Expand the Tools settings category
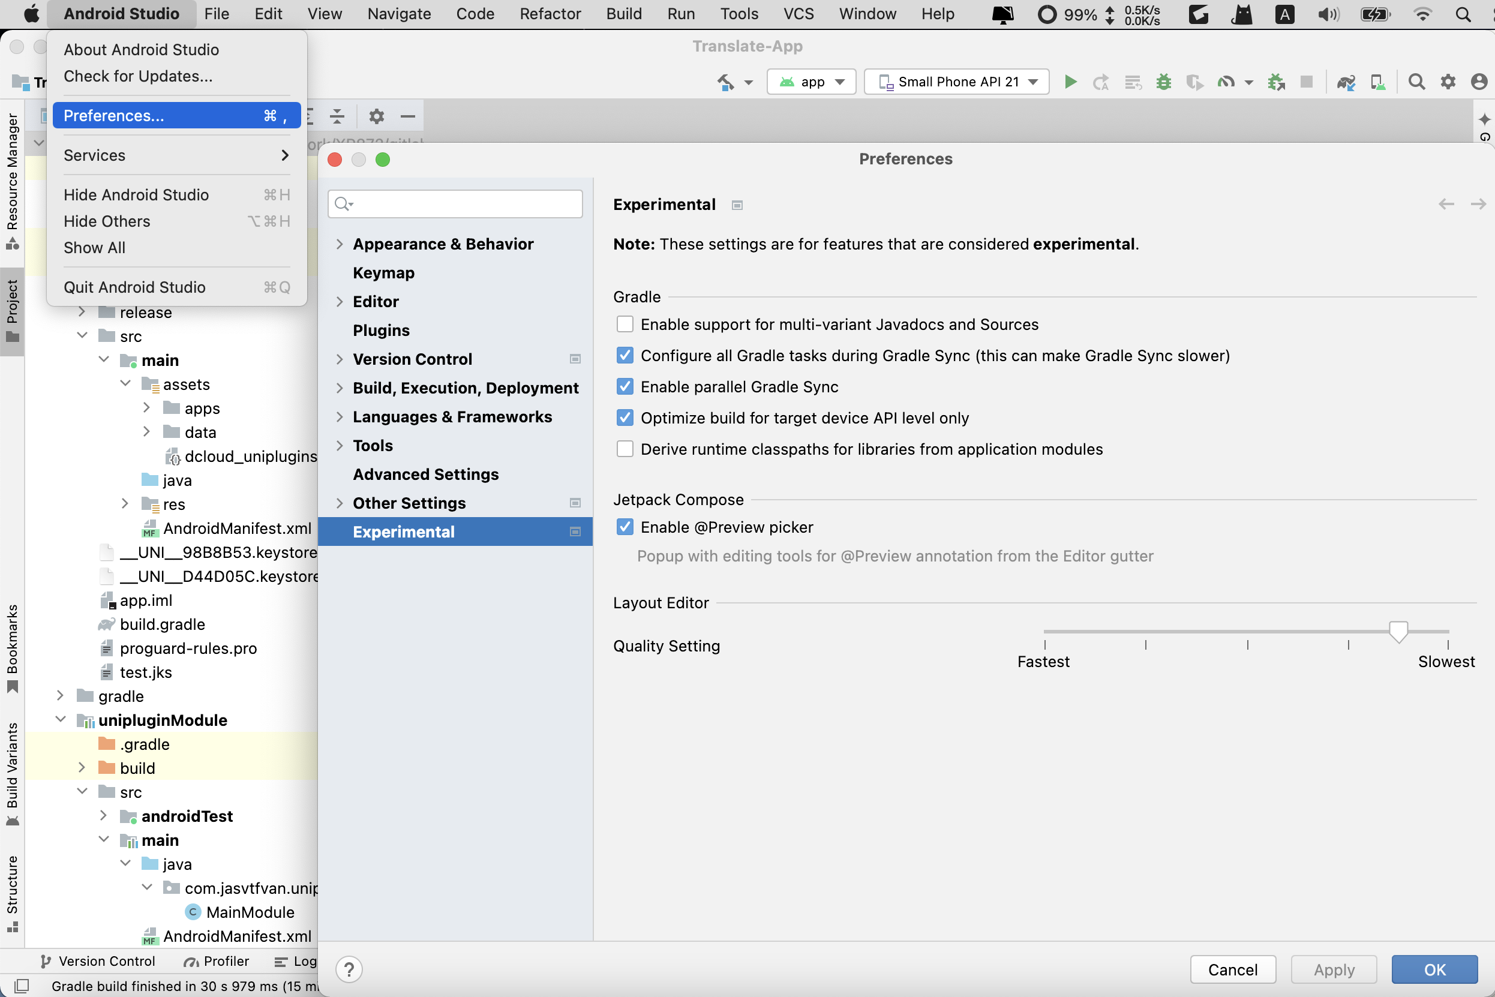 coord(340,446)
